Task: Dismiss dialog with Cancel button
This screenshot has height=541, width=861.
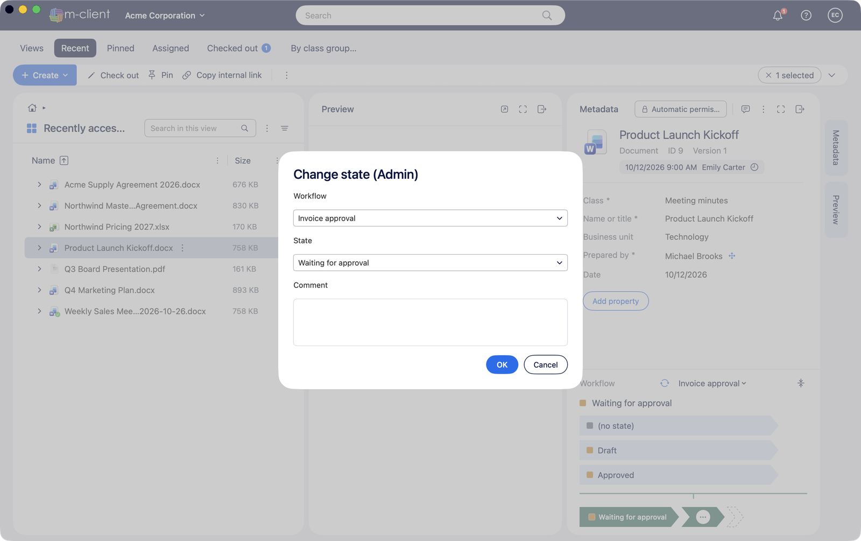Action: pyautogui.click(x=546, y=364)
